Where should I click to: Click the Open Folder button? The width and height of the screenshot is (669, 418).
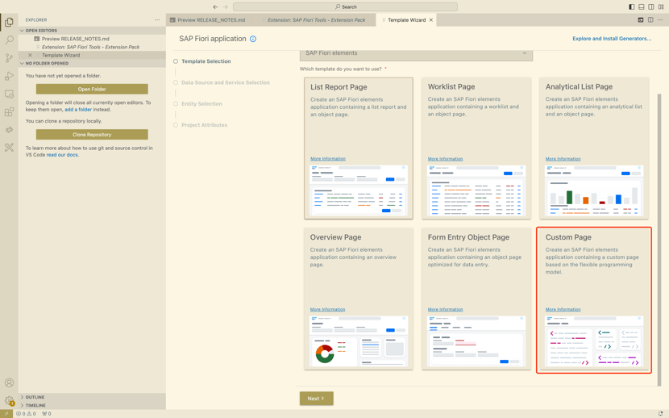click(x=92, y=89)
